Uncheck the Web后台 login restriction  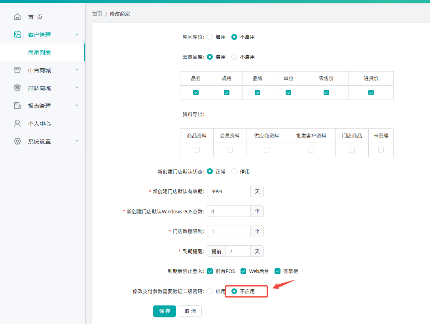click(x=243, y=271)
